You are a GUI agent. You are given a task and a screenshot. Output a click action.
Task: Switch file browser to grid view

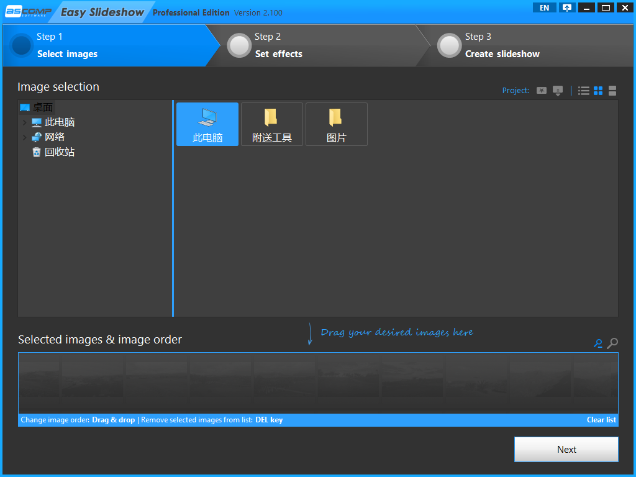coord(597,90)
